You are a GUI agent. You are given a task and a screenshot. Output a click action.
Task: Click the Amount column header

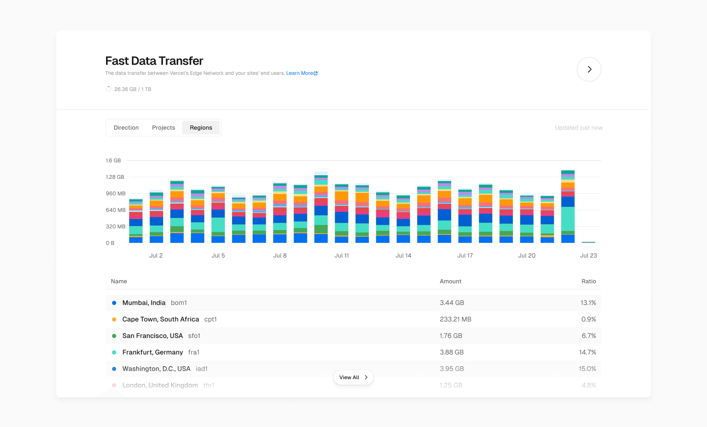coord(450,281)
